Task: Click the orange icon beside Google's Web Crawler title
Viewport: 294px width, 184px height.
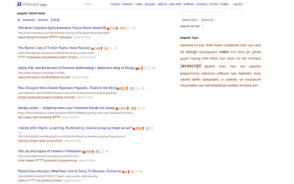Action: coord(118,89)
